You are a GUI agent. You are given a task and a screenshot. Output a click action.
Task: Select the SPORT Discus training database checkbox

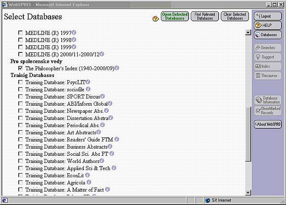point(21,96)
